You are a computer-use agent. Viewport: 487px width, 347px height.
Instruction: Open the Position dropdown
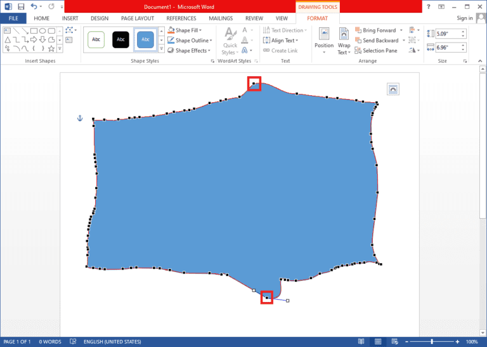tap(324, 41)
